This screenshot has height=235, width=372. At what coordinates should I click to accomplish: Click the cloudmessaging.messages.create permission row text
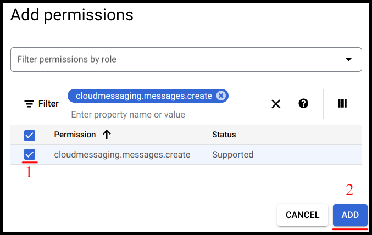click(122, 155)
